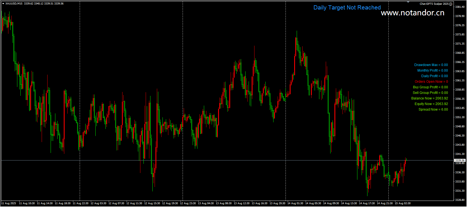Click the 12 Aug 23:30 time label
The height and width of the screenshot is (207, 467).
click(x=188, y=203)
